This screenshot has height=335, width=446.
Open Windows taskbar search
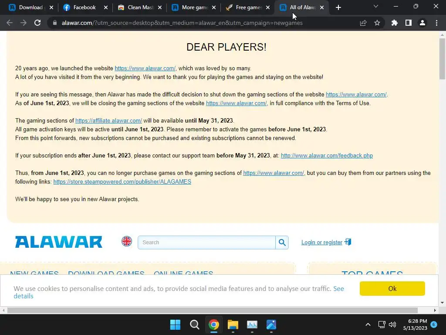tap(195, 325)
